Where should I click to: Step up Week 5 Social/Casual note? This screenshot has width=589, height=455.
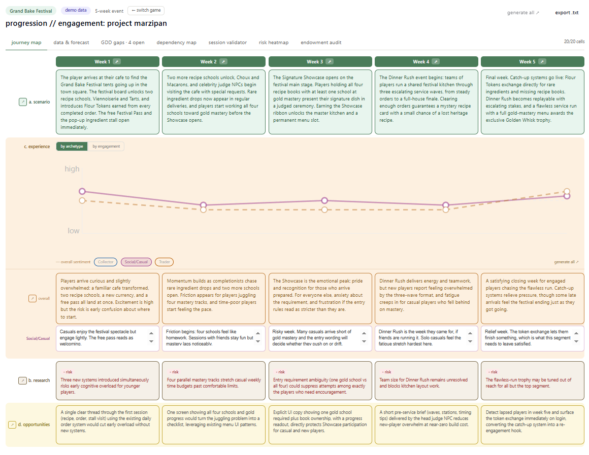coord(576,333)
